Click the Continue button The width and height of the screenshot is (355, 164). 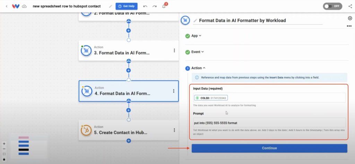click(x=269, y=148)
